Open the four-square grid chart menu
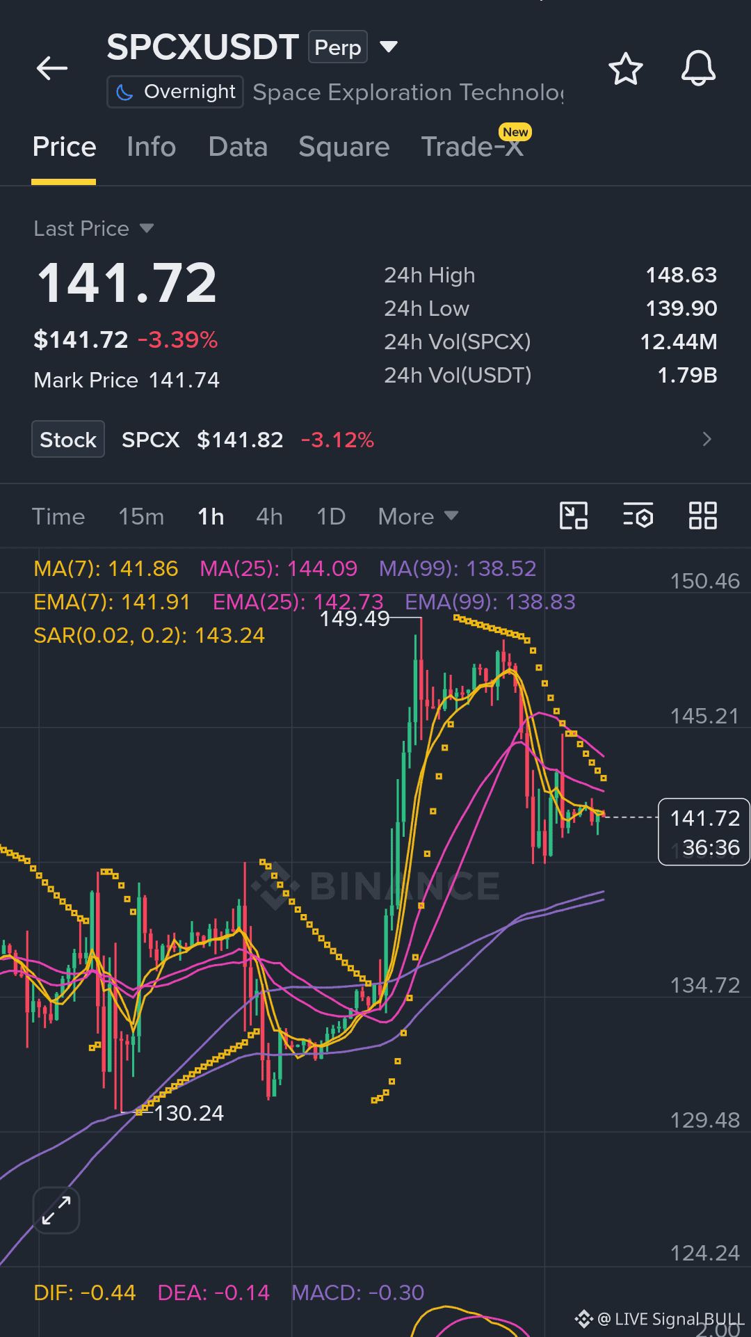The width and height of the screenshot is (751, 1337). tap(702, 516)
